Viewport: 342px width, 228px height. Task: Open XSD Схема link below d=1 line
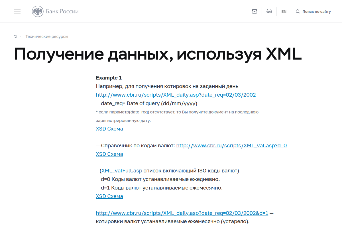click(x=109, y=196)
